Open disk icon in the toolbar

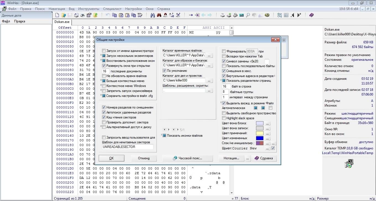(76, 15)
